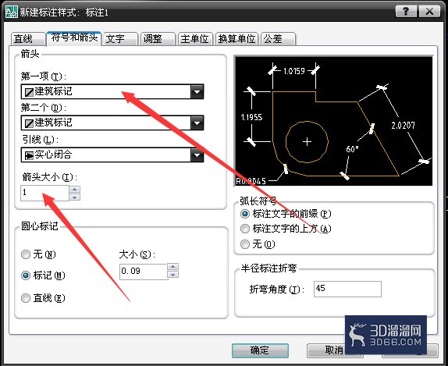Open the 公差 tab
Screen dimensions: 448x366
278,38
